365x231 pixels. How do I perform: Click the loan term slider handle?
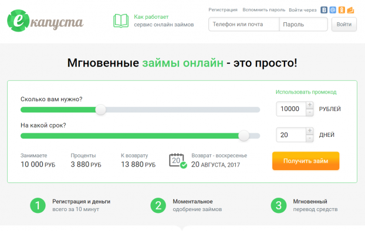click(244, 136)
